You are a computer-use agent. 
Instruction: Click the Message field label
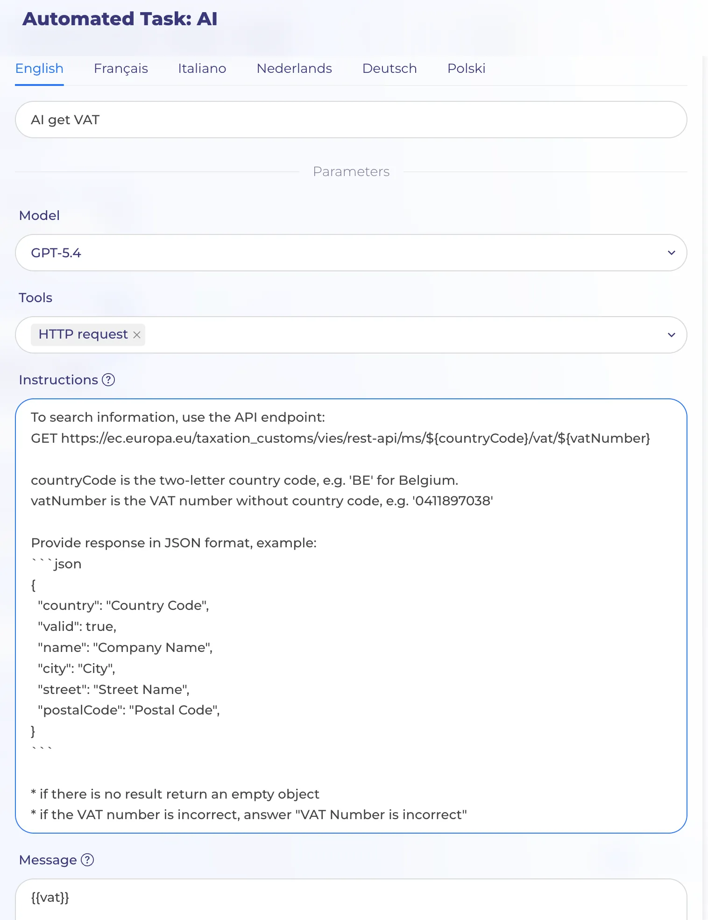click(48, 860)
